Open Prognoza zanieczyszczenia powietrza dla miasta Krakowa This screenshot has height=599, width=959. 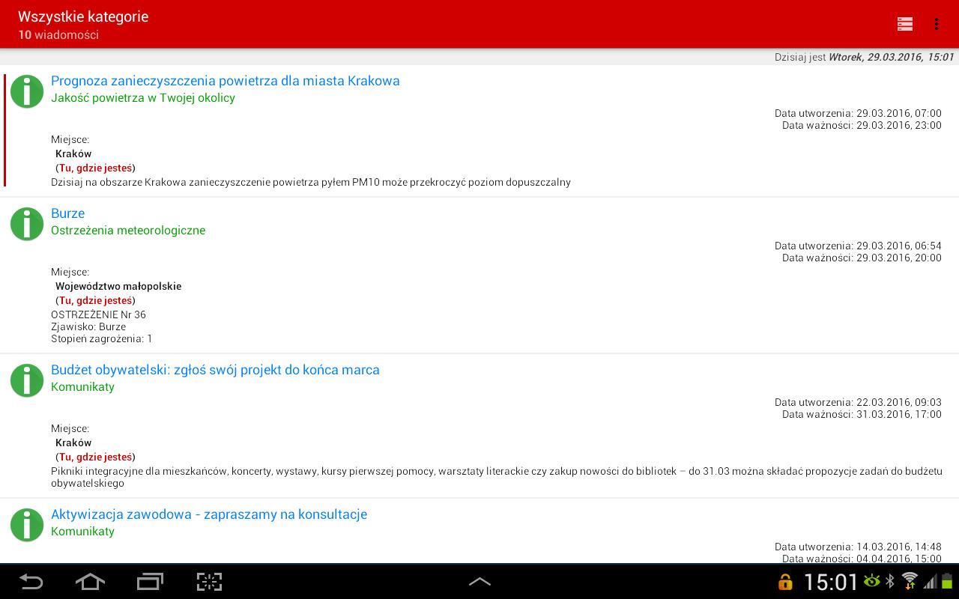(x=226, y=81)
